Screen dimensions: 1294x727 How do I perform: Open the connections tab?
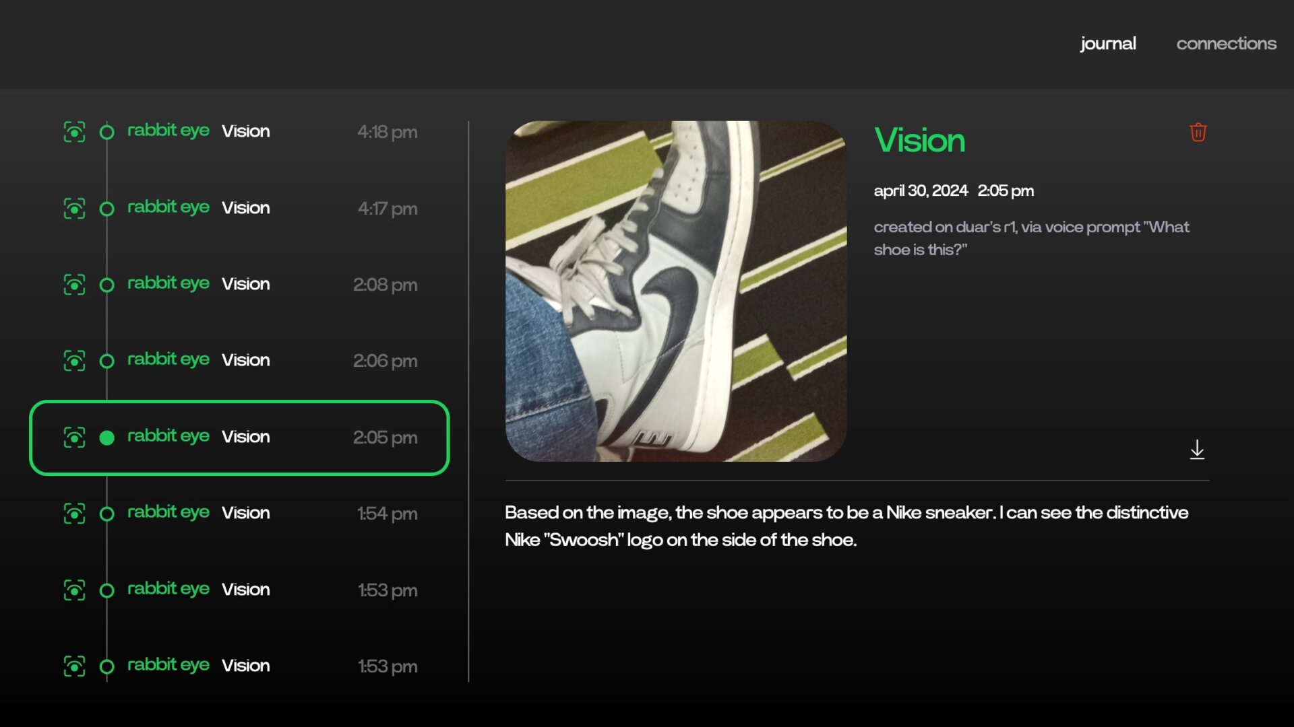1227,43
